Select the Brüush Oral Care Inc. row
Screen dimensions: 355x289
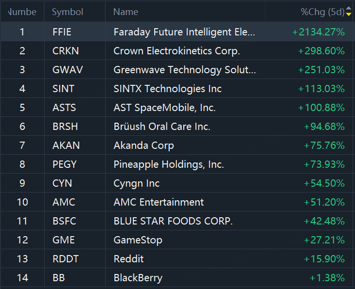[x=161, y=127]
